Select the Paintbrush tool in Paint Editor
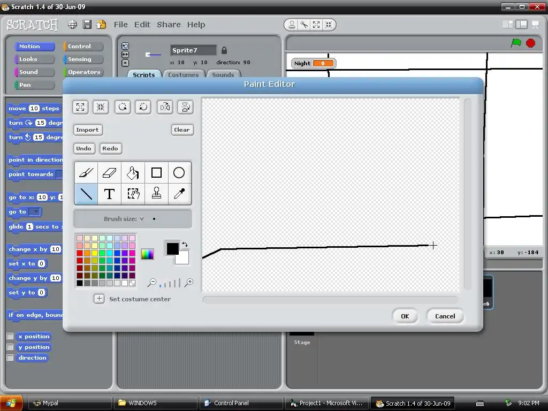548x411 pixels. 86,173
